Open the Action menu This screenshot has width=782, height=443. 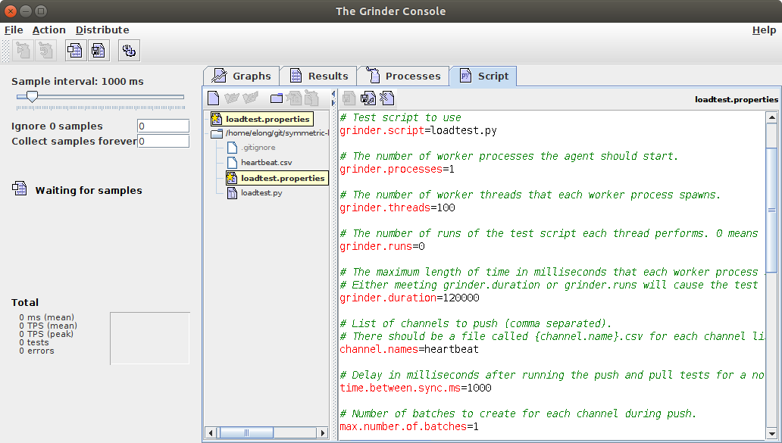click(x=48, y=30)
